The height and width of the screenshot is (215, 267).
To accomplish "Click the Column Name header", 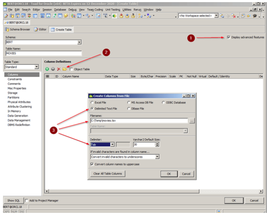I will coord(83,76).
